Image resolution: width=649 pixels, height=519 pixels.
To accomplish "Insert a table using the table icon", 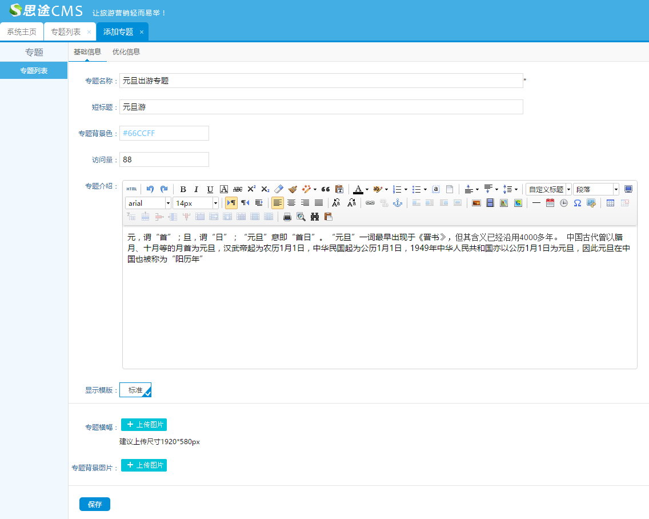I will [x=610, y=203].
